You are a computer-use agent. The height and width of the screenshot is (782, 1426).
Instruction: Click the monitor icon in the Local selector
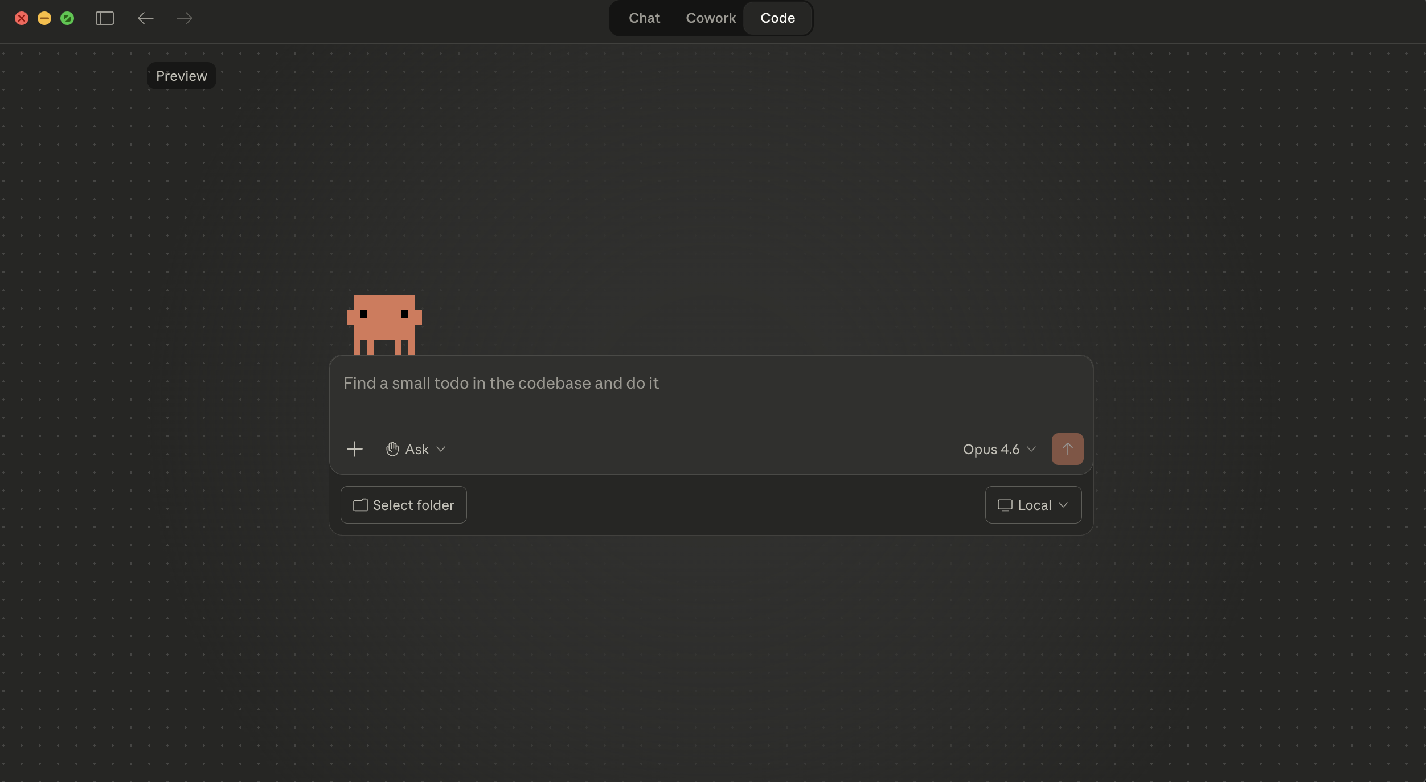tap(1005, 505)
